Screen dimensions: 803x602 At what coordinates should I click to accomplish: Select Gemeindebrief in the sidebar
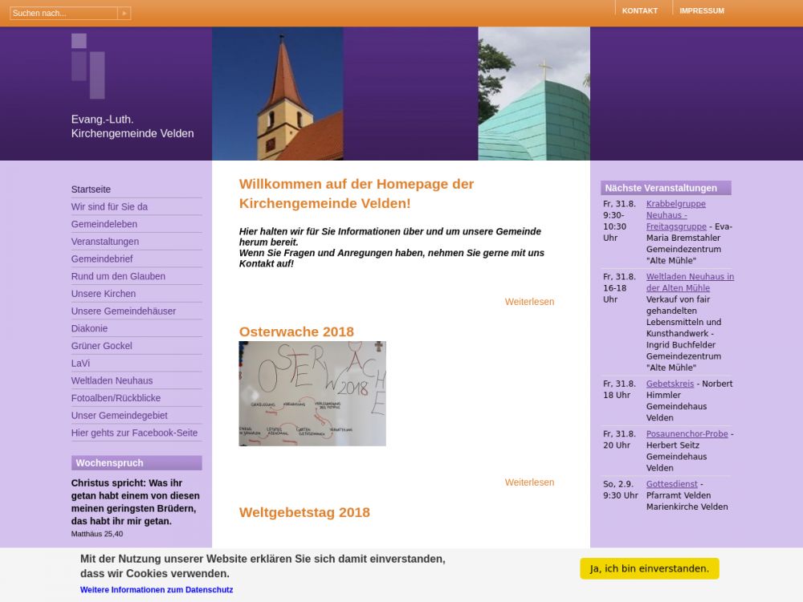tap(102, 258)
